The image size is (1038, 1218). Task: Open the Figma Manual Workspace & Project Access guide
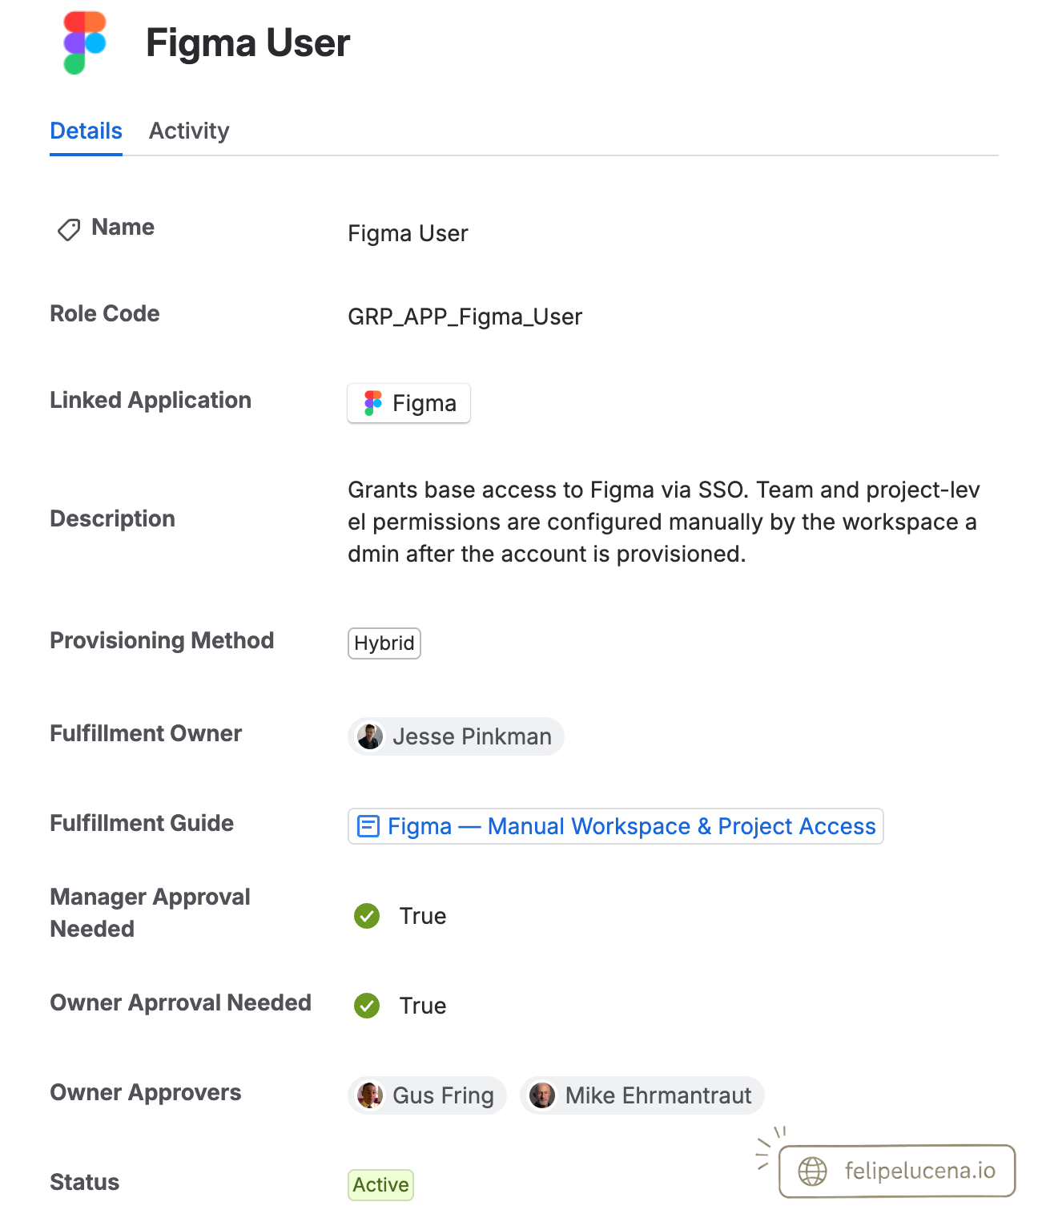pyautogui.click(x=615, y=826)
